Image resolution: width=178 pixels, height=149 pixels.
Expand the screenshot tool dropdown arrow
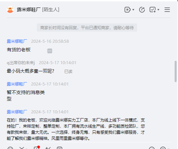point(26,148)
